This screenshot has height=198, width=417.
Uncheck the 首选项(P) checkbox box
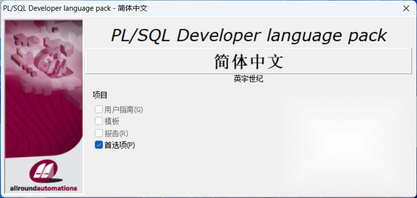99,145
